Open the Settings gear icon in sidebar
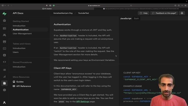The height and width of the screenshot is (106, 188). tap(4, 90)
